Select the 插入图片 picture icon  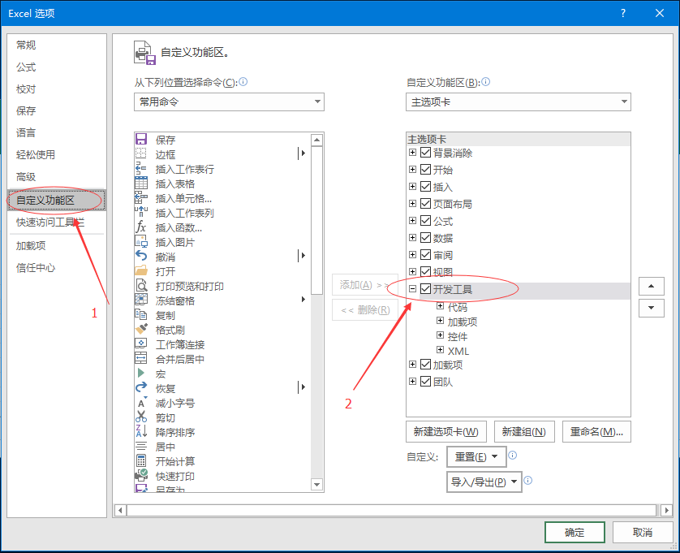(x=141, y=241)
